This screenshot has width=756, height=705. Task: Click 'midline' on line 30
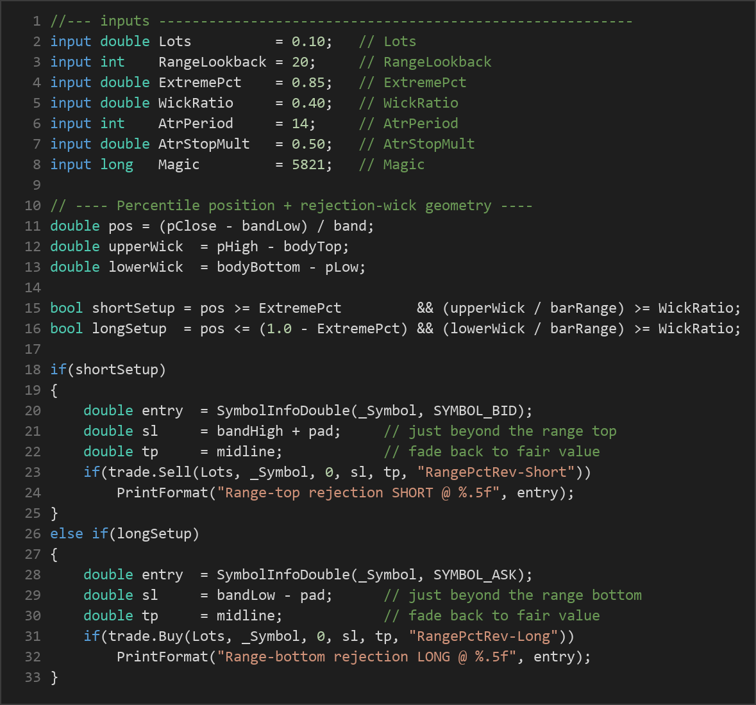click(246, 615)
